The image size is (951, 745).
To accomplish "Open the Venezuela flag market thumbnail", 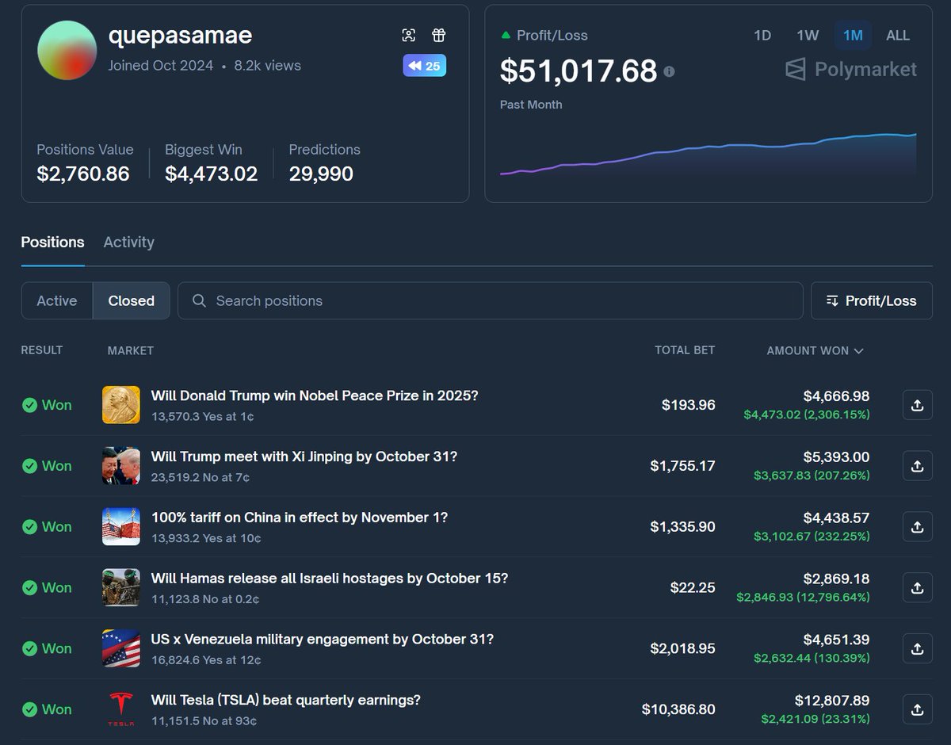I will [x=121, y=648].
